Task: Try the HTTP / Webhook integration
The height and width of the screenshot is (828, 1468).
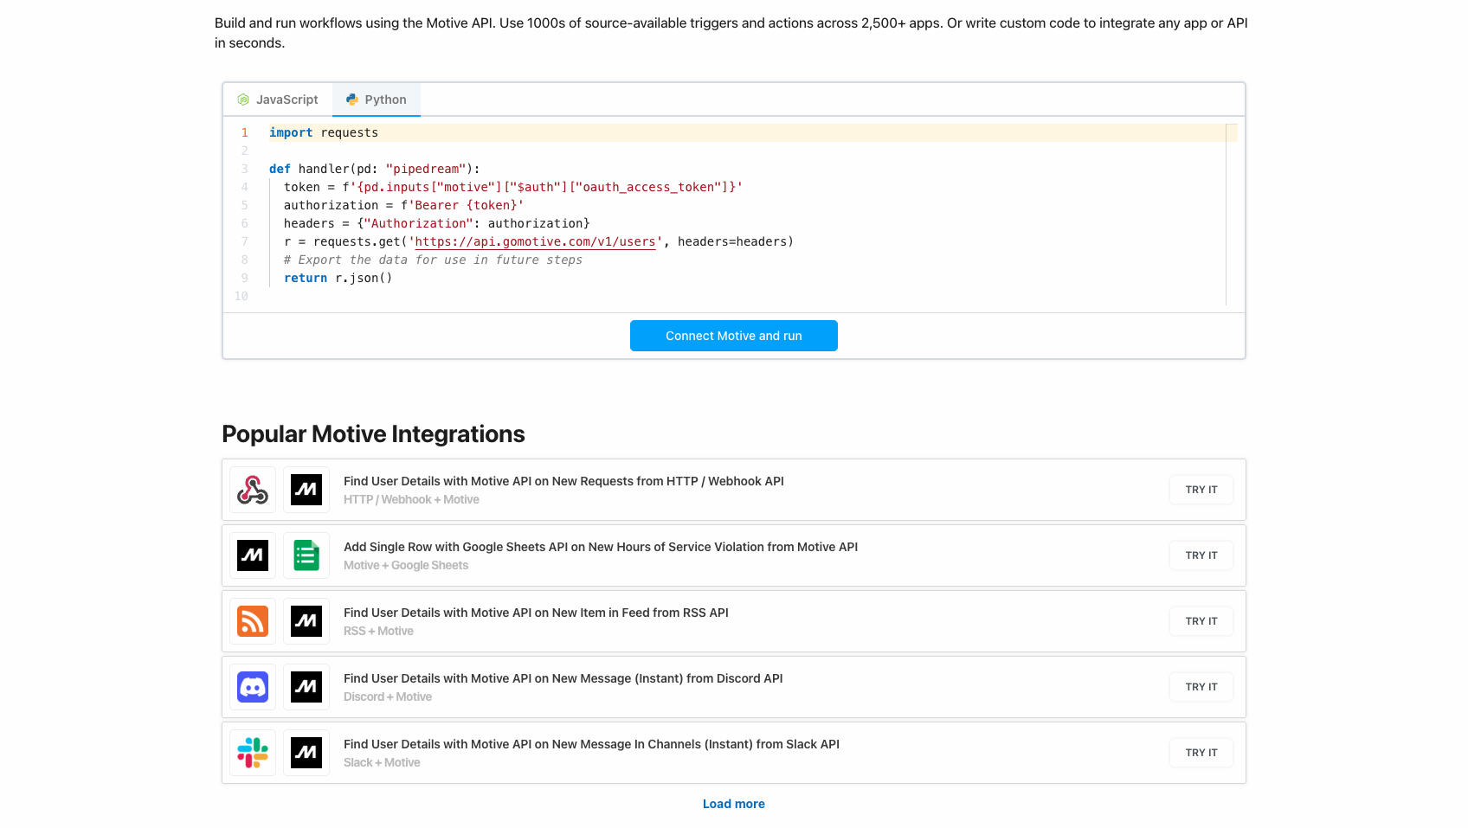Action: tap(1201, 490)
